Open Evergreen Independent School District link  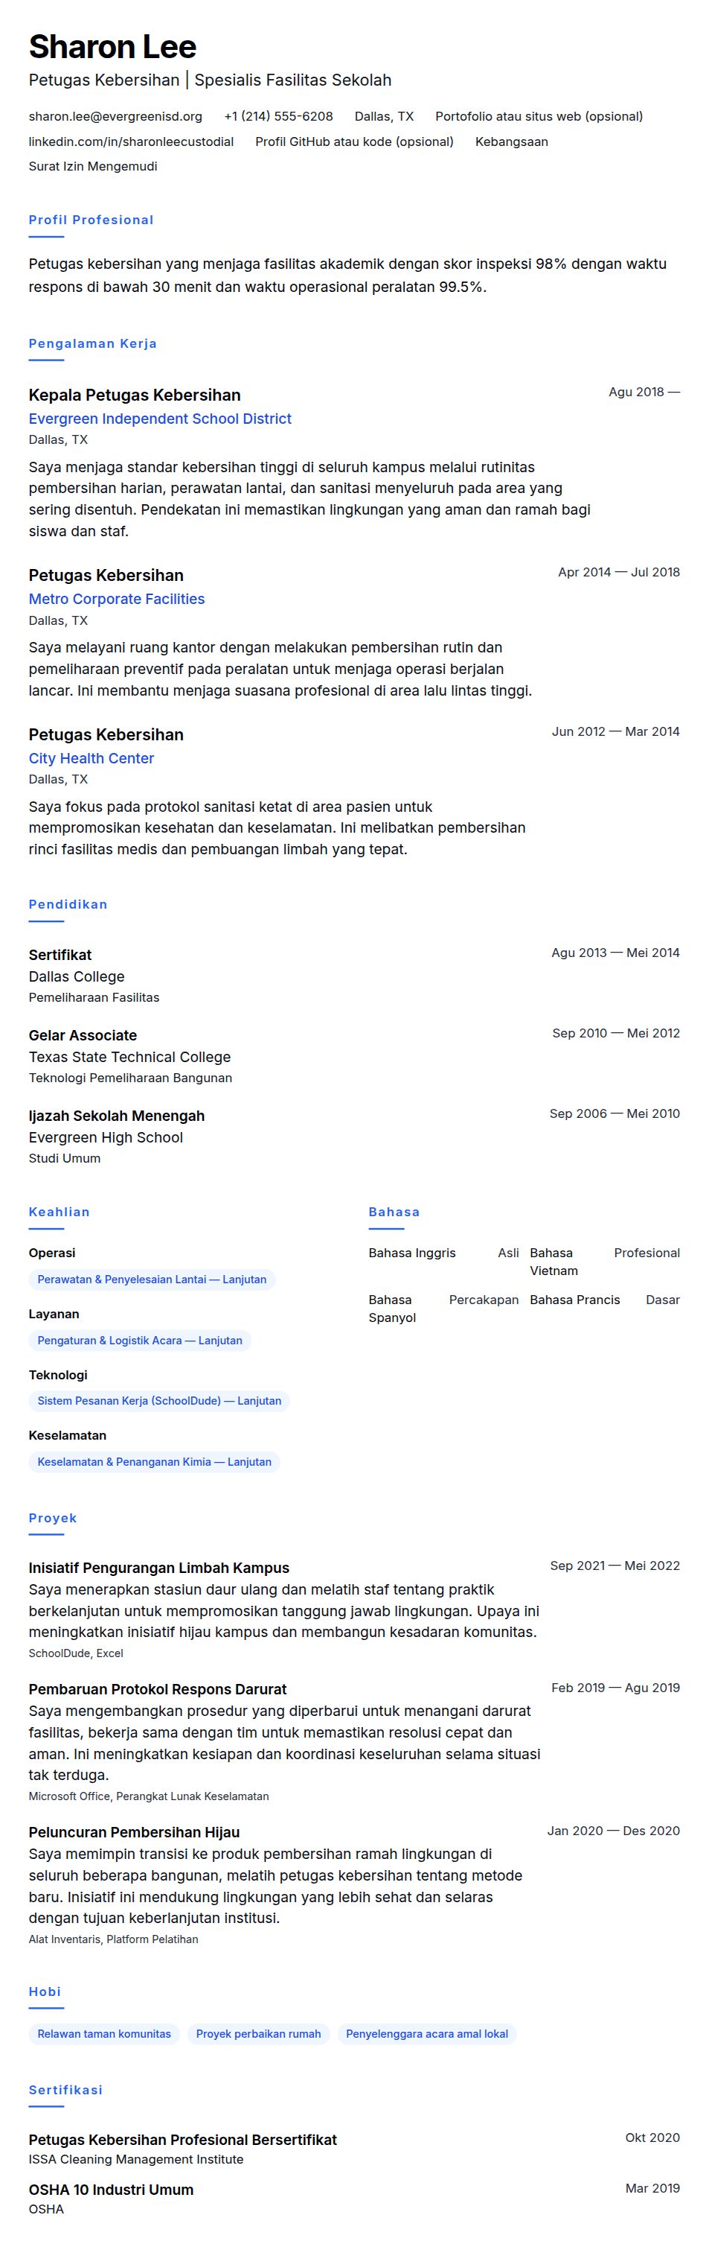[x=160, y=419]
